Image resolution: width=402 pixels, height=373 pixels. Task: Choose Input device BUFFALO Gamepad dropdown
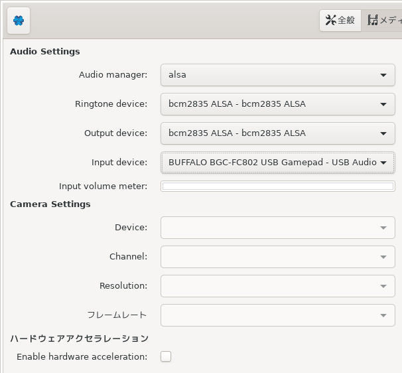click(x=278, y=163)
